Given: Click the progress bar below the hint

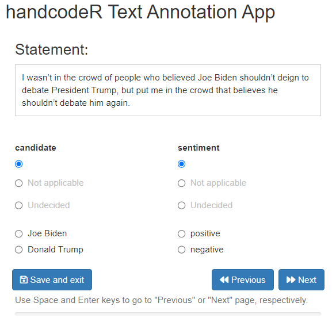Looking at the screenshot, I should (x=168, y=314).
